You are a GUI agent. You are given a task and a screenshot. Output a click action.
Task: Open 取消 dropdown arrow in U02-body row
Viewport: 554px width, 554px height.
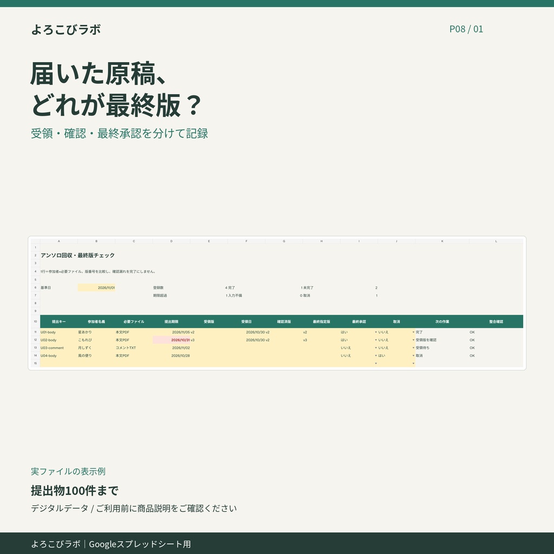[413, 340]
